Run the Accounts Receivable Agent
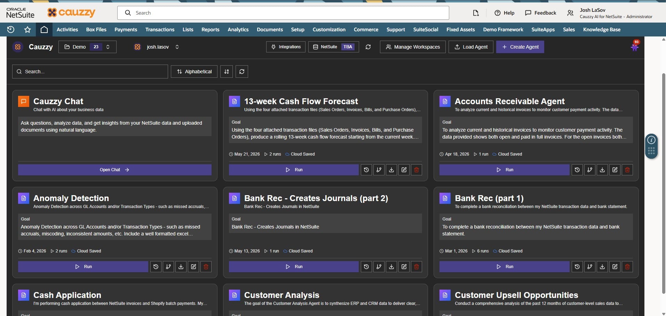 [x=505, y=170]
